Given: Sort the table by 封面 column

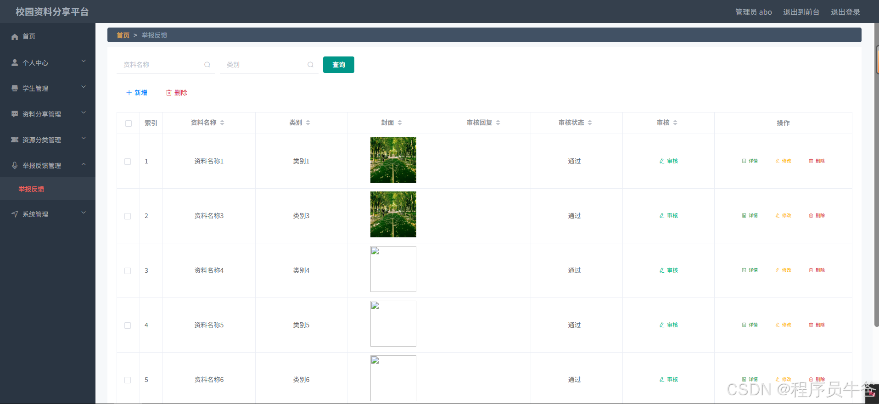Looking at the screenshot, I should [400, 123].
